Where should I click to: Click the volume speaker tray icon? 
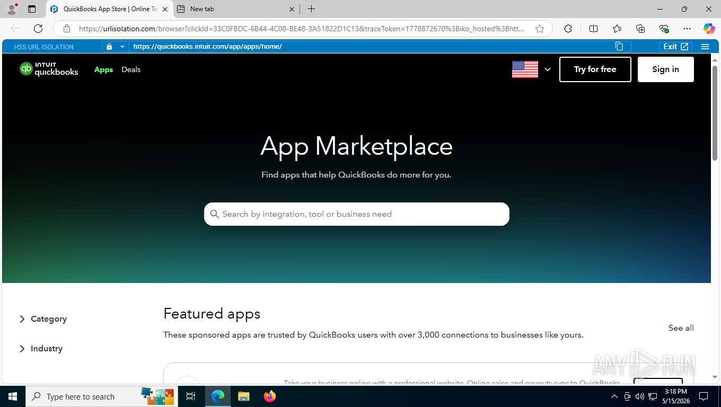click(640, 396)
